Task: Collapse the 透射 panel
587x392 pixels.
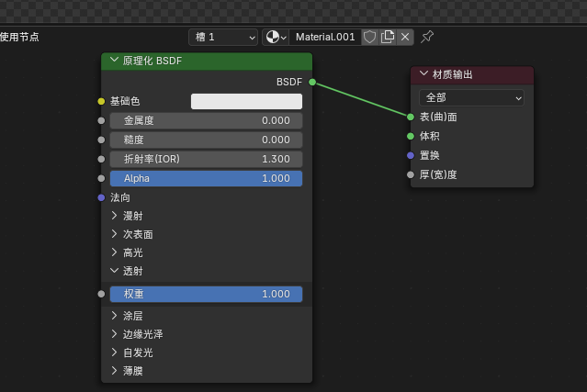Action: (127, 271)
